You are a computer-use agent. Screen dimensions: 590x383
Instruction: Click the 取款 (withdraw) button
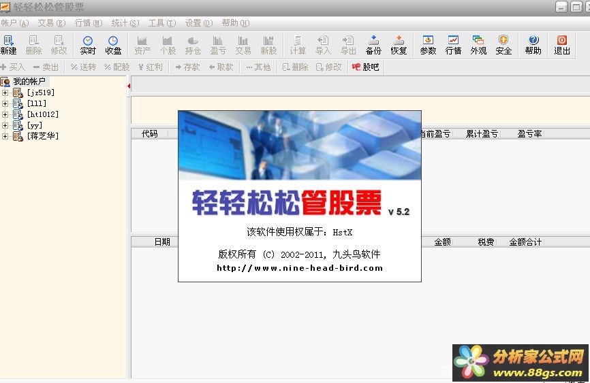pos(221,67)
